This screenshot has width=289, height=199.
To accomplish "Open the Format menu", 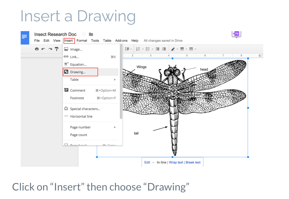I will pos(82,40).
